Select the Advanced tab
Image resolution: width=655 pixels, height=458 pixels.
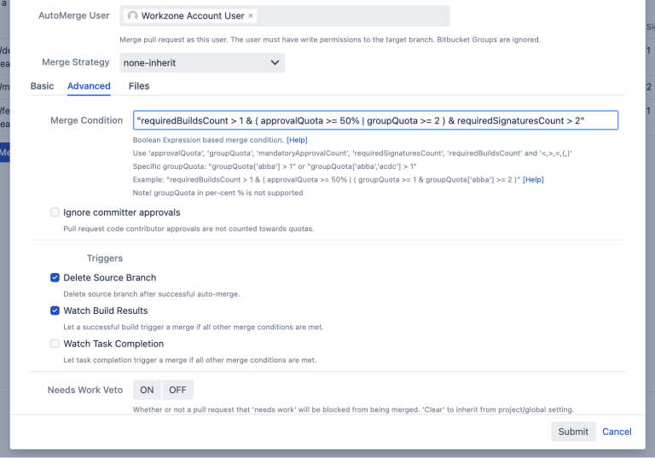[x=89, y=86]
